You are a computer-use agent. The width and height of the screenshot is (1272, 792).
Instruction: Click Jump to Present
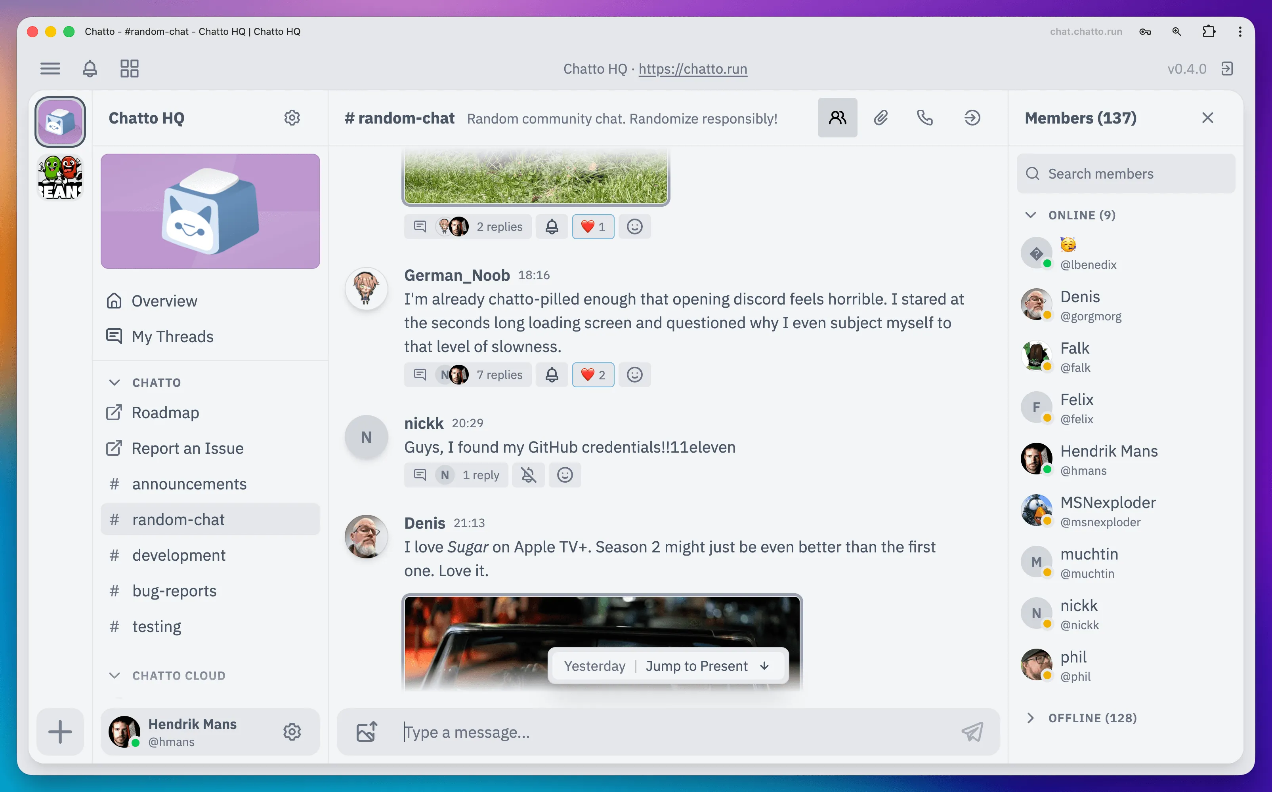coord(707,666)
